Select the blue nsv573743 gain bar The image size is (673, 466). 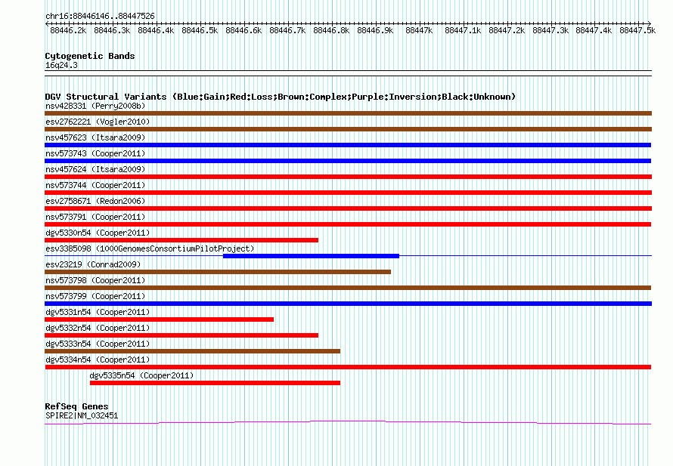(348, 161)
